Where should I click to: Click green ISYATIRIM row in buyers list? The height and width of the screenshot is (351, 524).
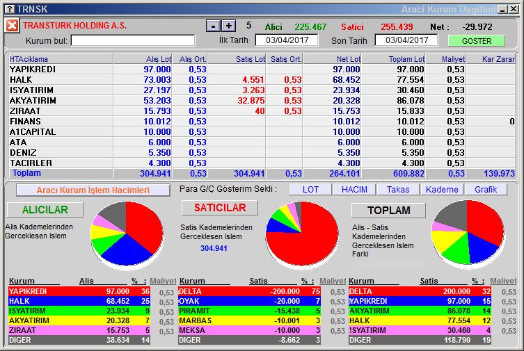point(79,311)
